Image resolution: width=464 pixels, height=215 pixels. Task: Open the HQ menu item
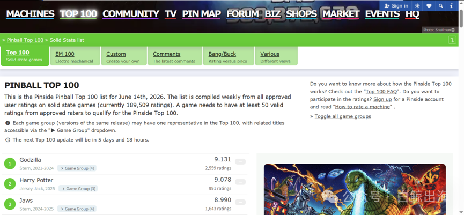click(412, 14)
